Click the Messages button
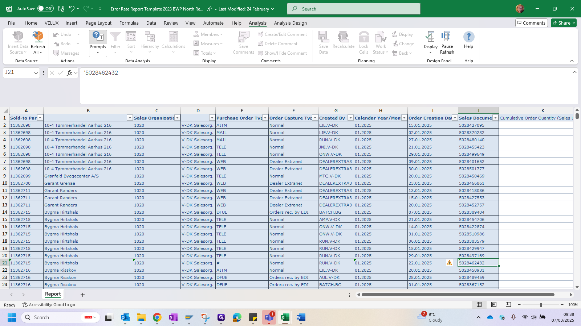The width and height of the screenshot is (581, 326). (66, 53)
